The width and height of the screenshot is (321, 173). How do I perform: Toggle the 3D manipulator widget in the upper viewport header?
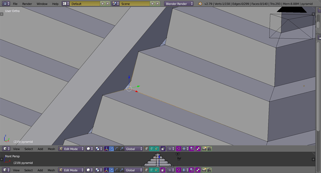(107, 149)
